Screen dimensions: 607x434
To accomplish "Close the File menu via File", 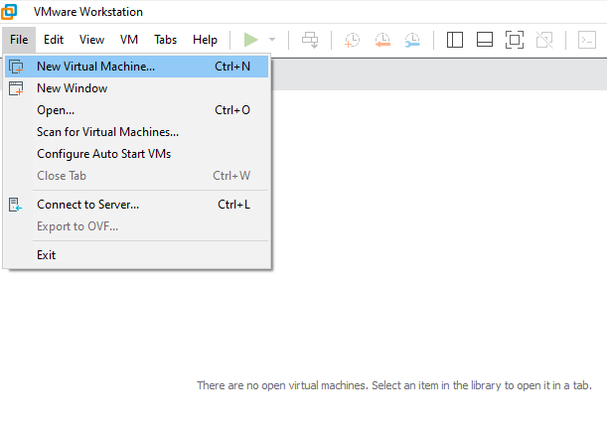I will [x=19, y=40].
